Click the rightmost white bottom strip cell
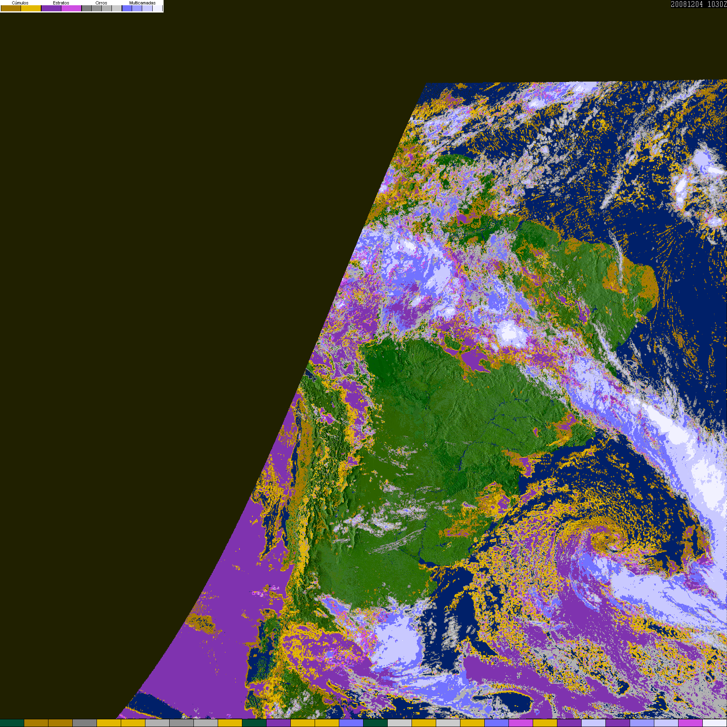The image size is (727, 727). (714, 723)
